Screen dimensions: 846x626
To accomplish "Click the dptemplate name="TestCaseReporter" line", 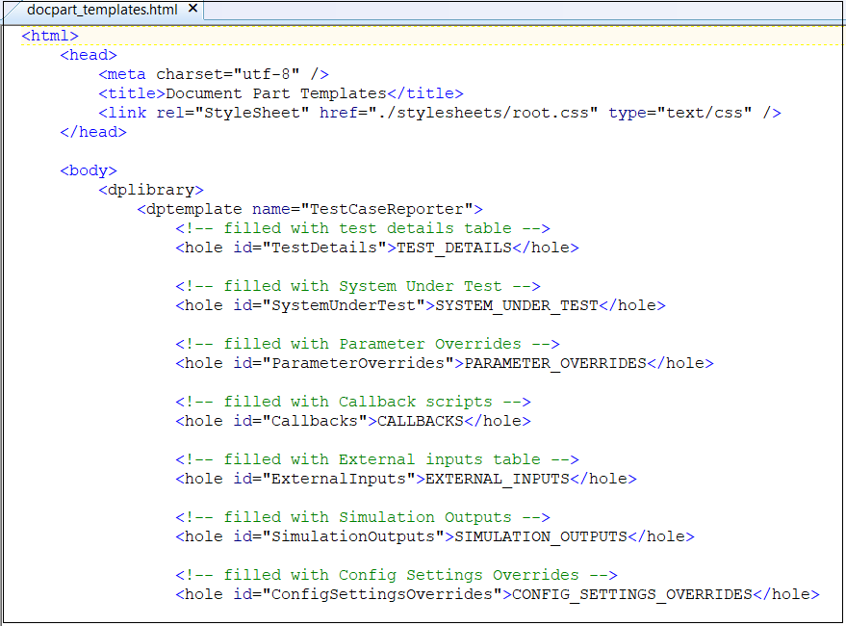I will (310, 209).
